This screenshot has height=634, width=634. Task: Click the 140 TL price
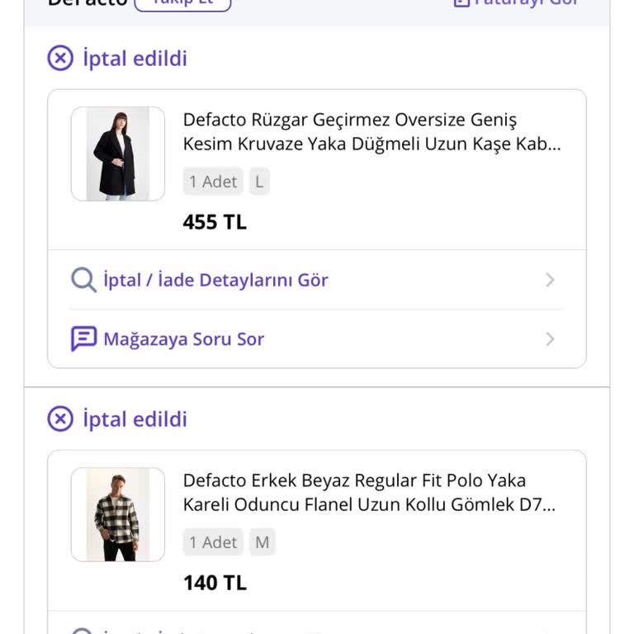215,583
